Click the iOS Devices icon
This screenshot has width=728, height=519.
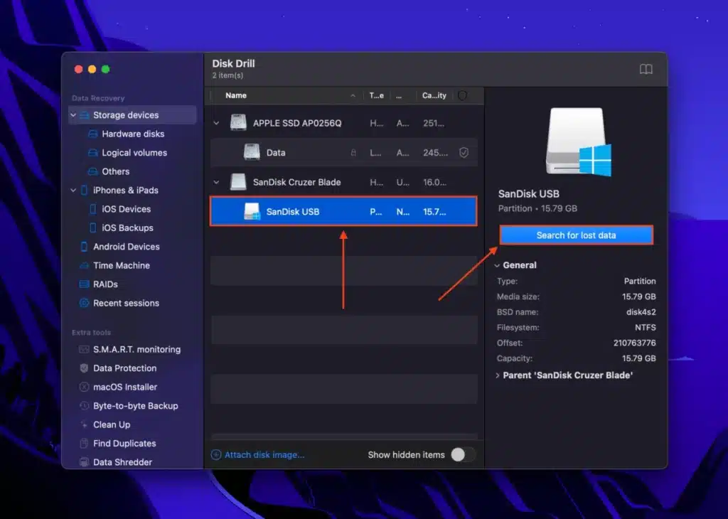click(x=93, y=209)
